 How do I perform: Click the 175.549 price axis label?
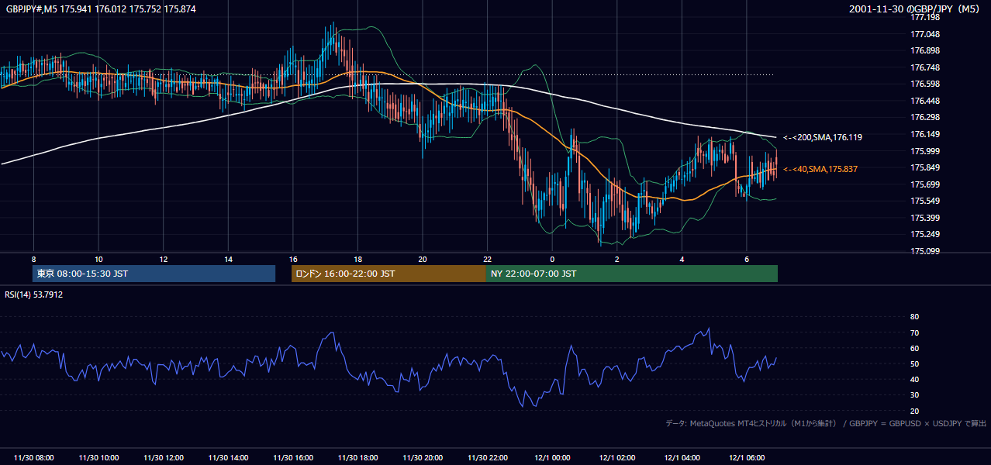[925, 201]
